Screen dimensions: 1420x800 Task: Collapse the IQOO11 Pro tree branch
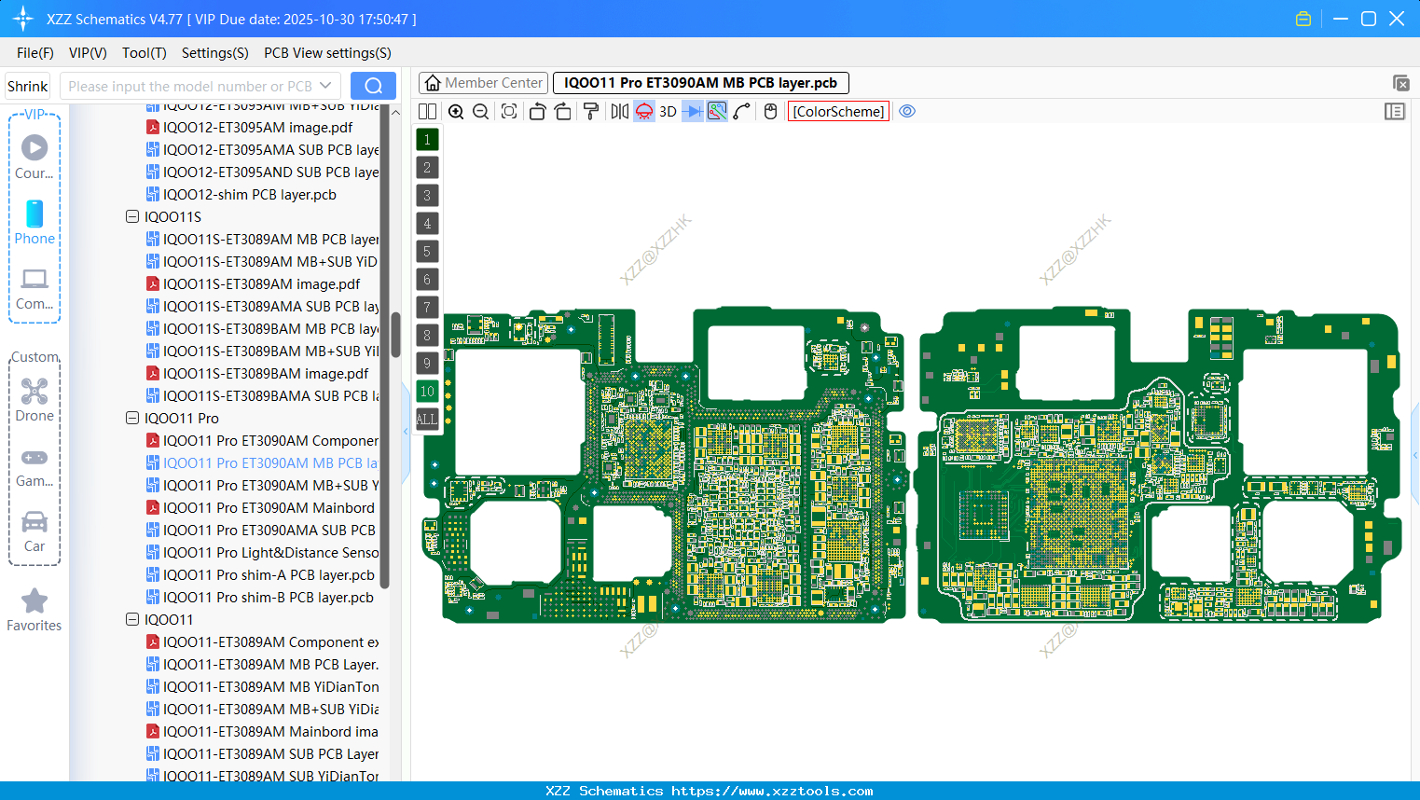coord(132,418)
